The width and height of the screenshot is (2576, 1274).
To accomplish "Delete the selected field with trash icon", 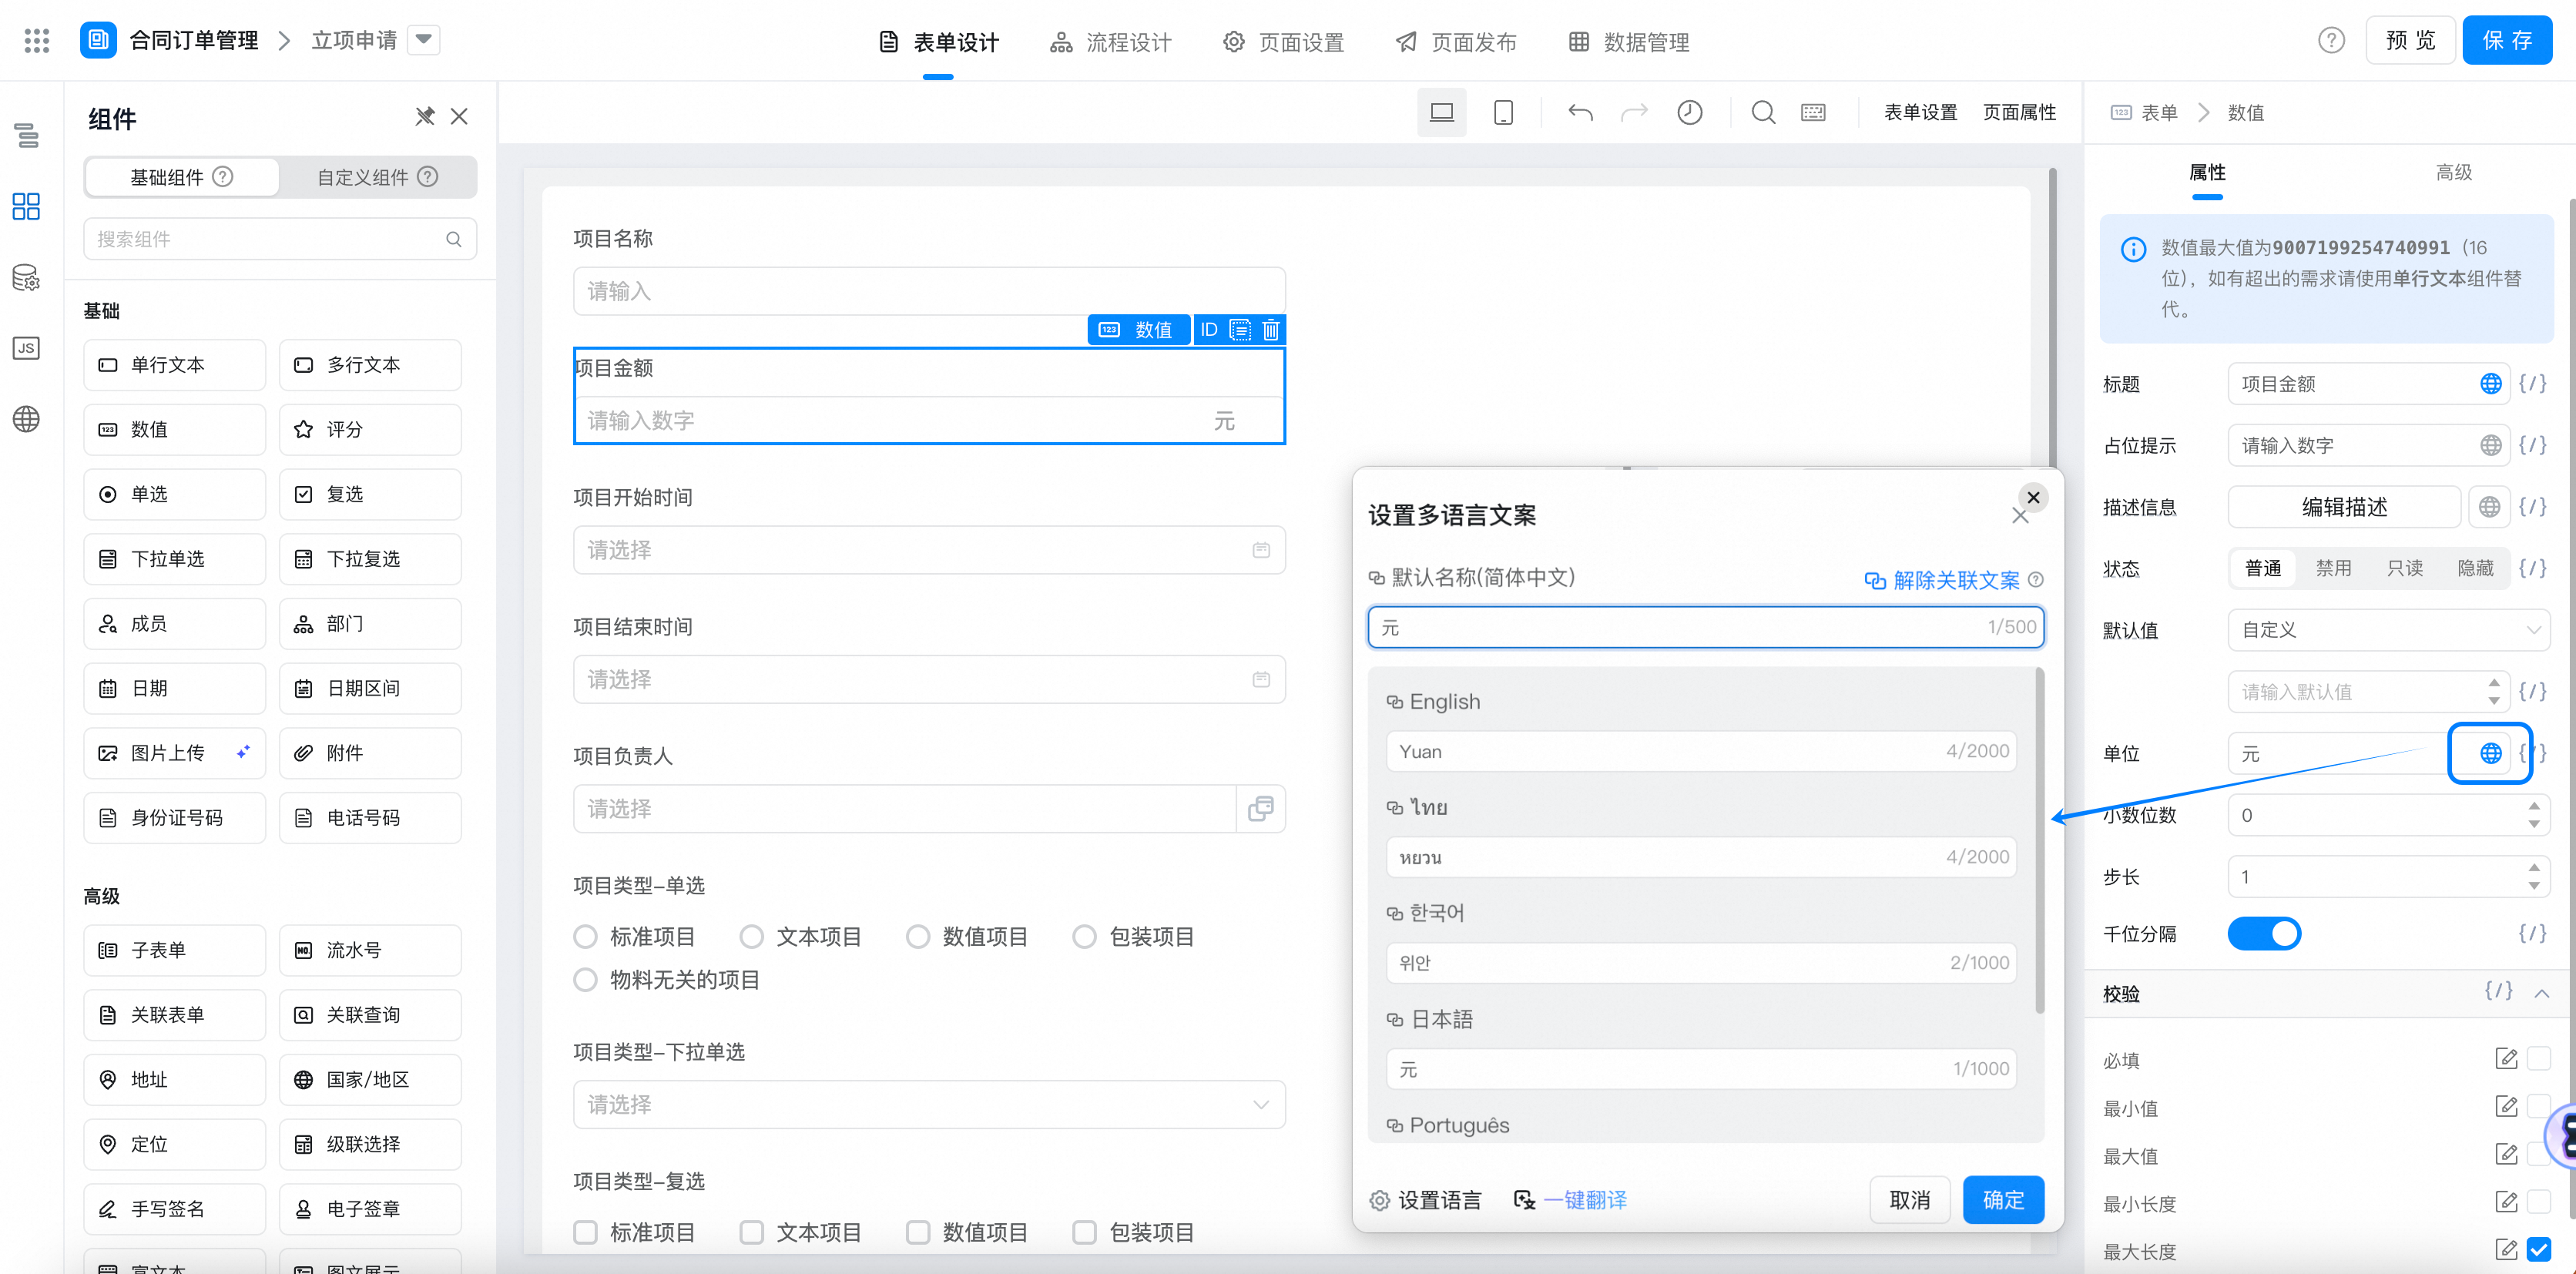I will pyautogui.click(x=1270, y=329).
